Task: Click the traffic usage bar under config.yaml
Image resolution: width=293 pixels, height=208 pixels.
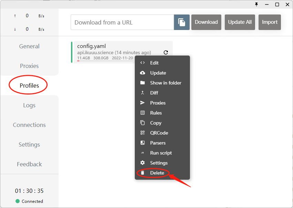Action: point(105,61)
